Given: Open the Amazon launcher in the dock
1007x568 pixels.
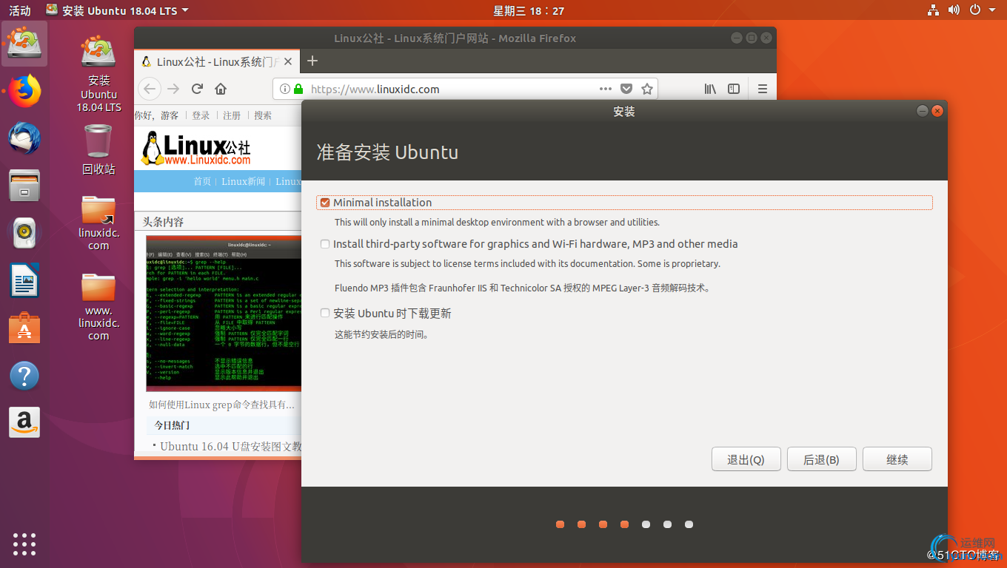Looking at the screenshot, I should (24, 422).
